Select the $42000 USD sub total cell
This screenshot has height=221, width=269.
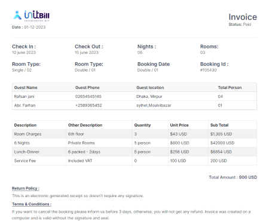[222, 143]
